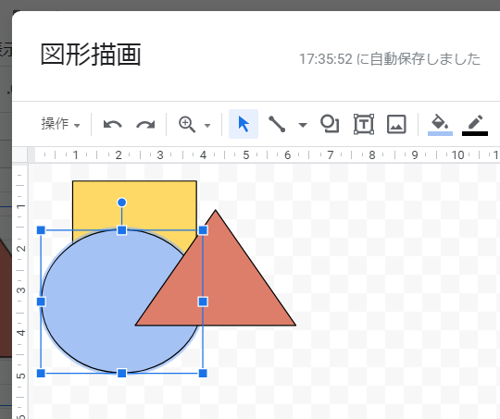Click the blue circle's rotation handle

tap(122, 203)
